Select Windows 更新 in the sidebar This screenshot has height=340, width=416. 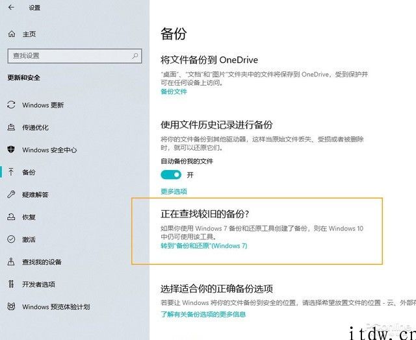43,105
